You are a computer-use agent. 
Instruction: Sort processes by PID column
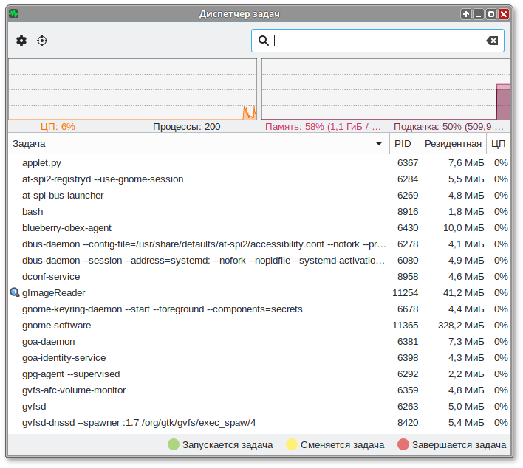click(403, 144)
